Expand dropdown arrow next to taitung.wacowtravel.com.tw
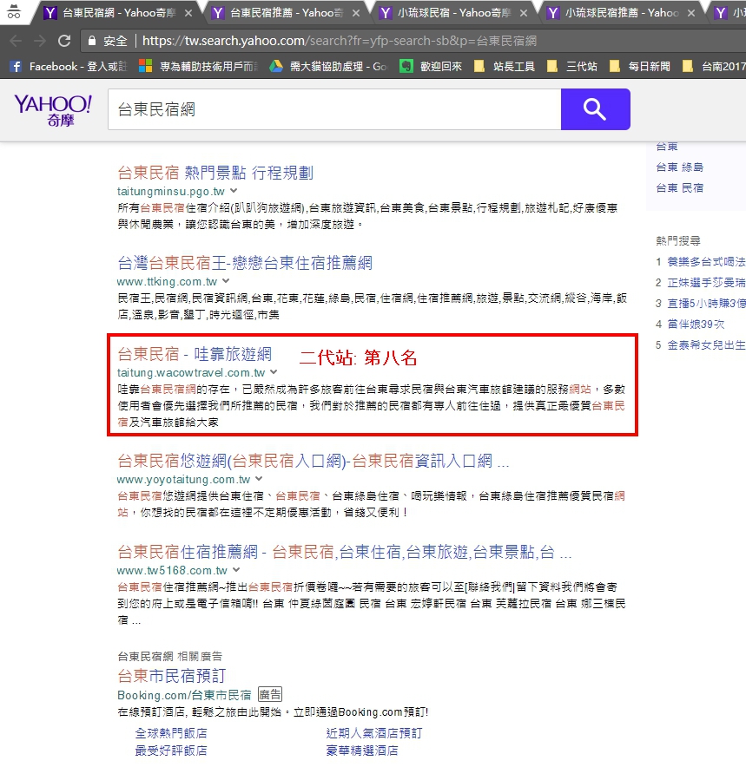Viewport: 746px width, 767px height. tap(274, 371)
